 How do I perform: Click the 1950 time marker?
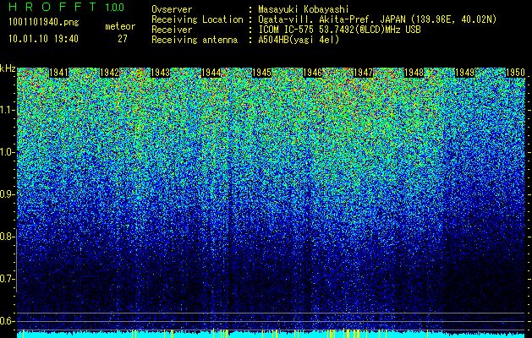[x=515, y=73]
